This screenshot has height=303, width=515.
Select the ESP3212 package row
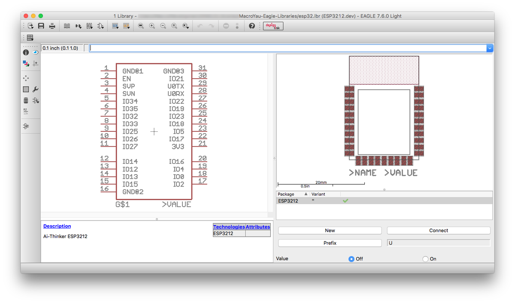(x=385, y=201)
